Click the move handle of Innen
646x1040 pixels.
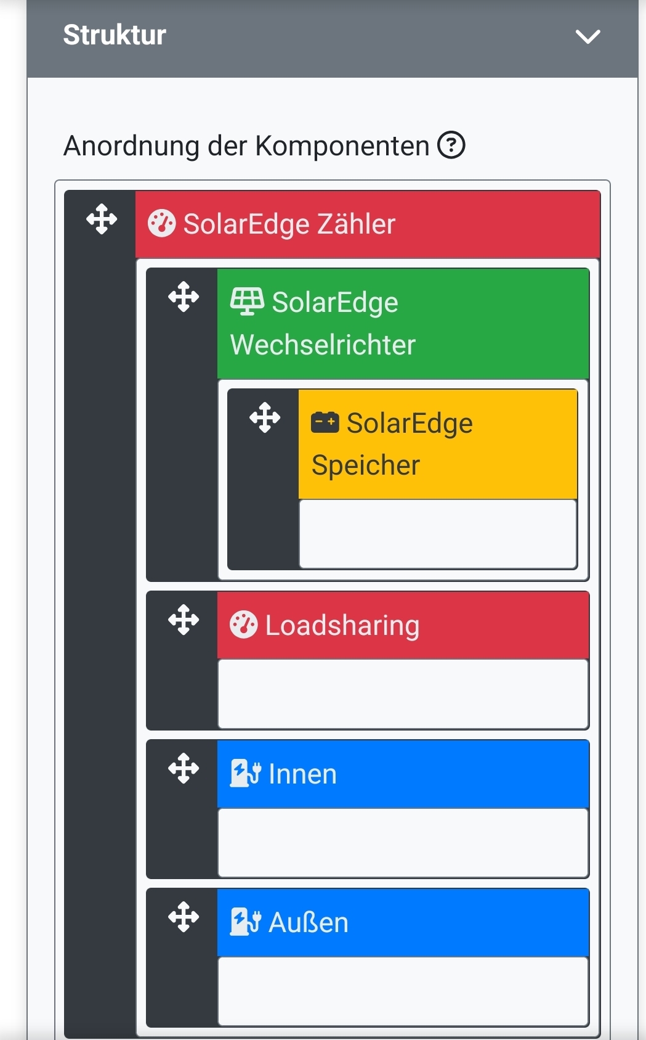click(183, 769)
